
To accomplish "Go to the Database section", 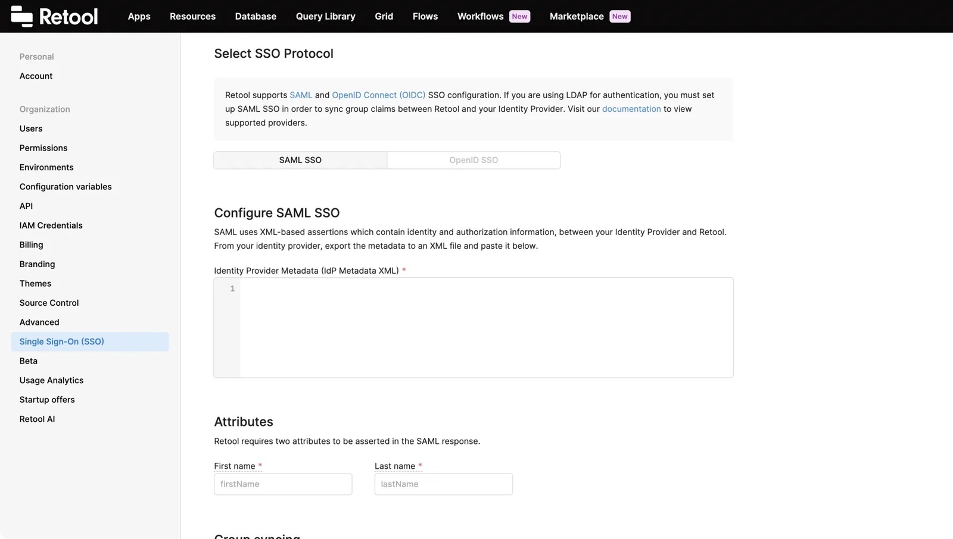I will [256, 16].
